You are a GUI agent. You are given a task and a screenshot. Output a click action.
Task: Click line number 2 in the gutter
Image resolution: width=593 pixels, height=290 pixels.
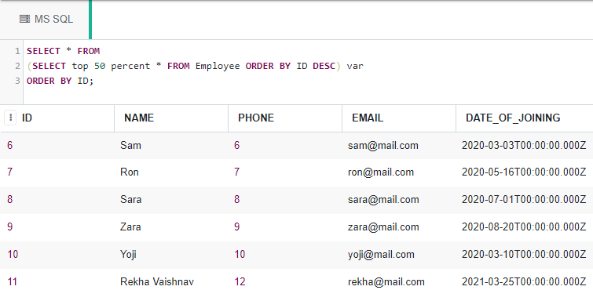(17, 66)
